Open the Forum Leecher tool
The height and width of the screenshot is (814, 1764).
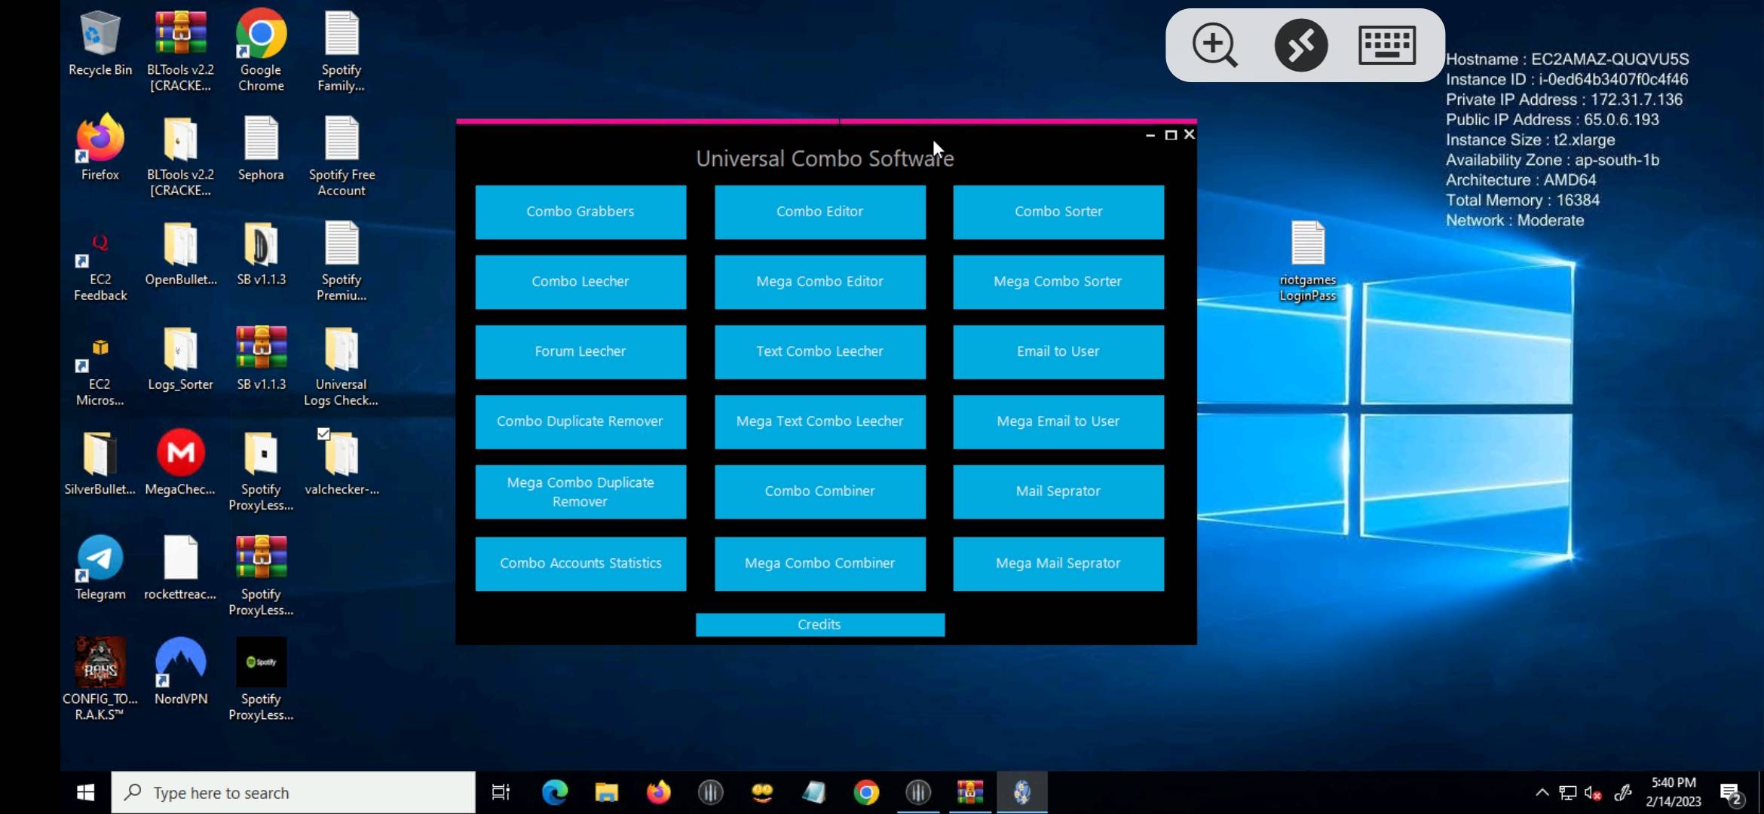580,352
